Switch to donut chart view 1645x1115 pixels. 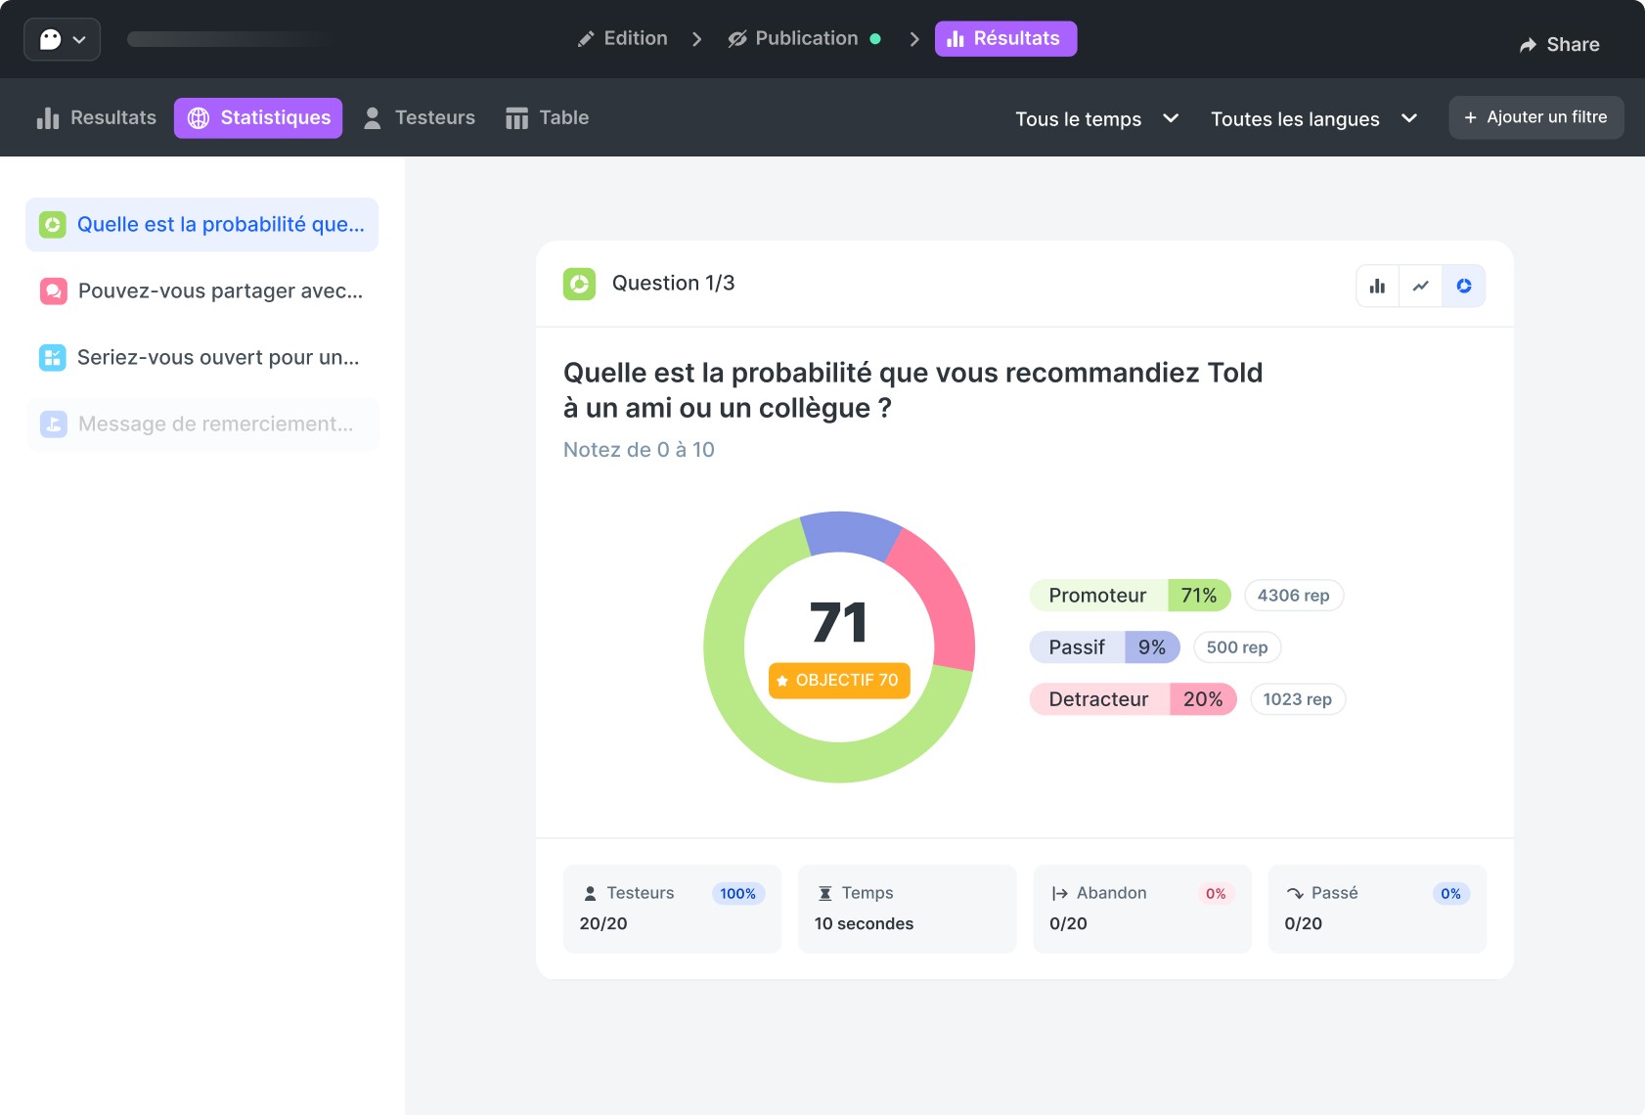tap(1464, 286)
